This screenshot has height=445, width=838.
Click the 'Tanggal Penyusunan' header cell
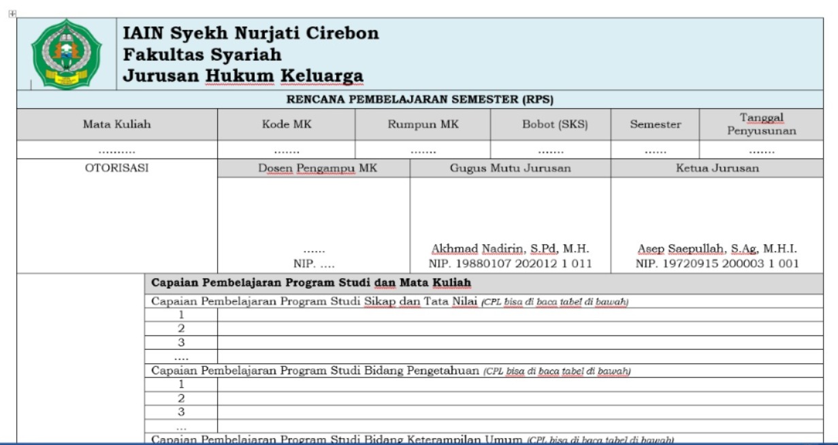(x=761, y=125)
